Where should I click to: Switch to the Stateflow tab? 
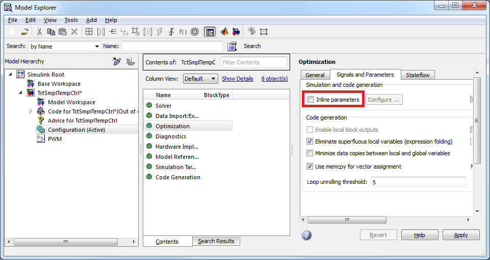[x=418, y=75]
